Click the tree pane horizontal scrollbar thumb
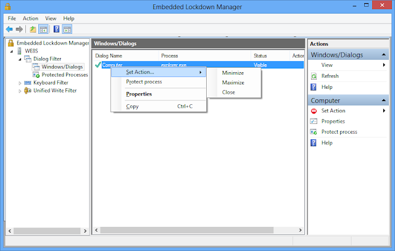395x251 pixels. pos(47,231)
